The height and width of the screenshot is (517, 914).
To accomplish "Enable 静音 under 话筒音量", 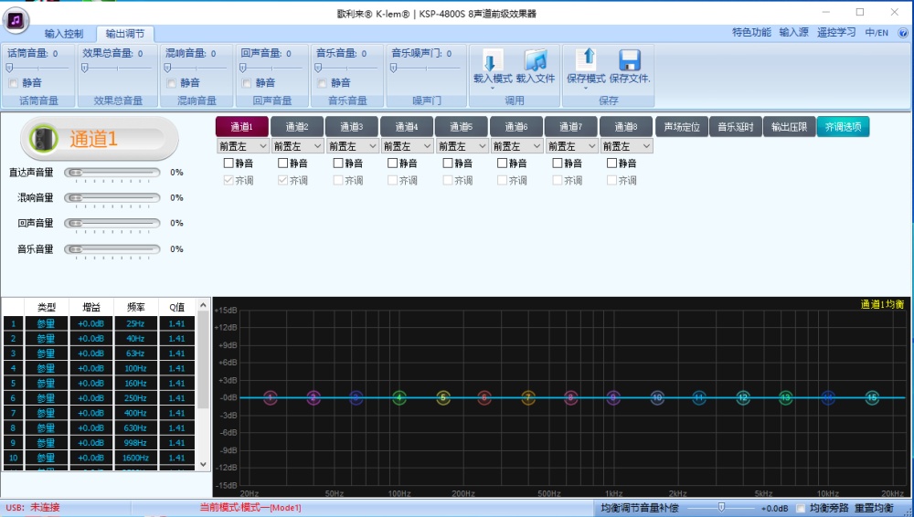I will tap(14, 83).
